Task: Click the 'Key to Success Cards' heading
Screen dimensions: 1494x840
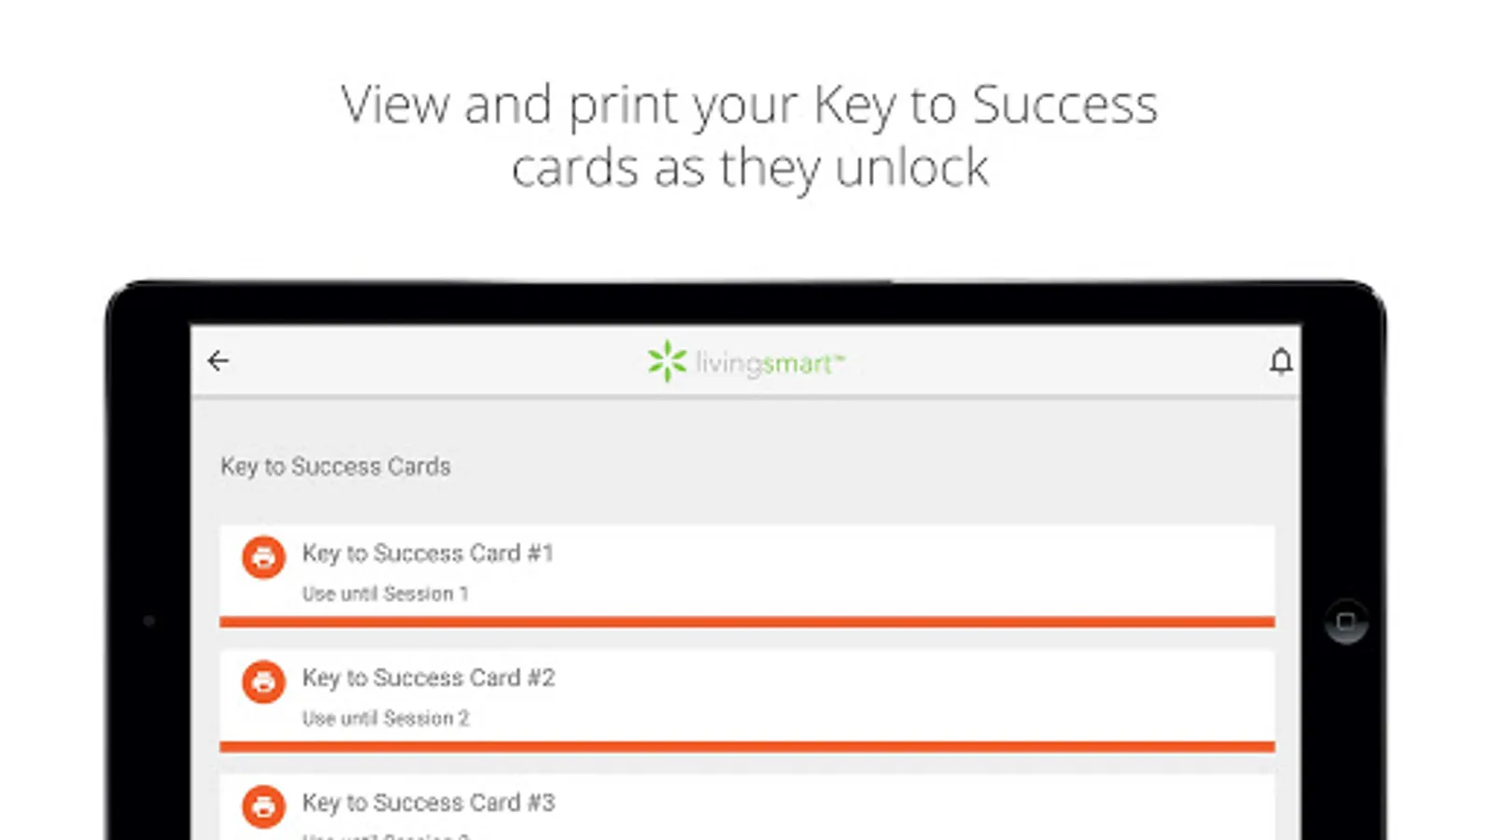Action: pos(335,466)
